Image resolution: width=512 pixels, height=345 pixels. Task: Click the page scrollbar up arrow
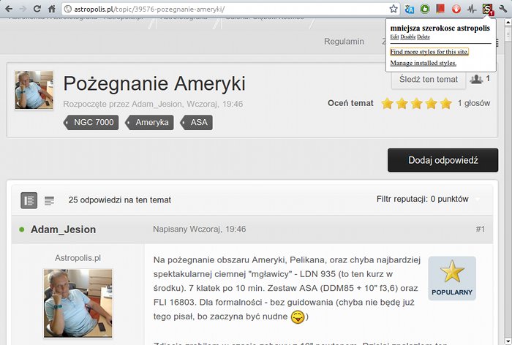click(x=508, y=22)
